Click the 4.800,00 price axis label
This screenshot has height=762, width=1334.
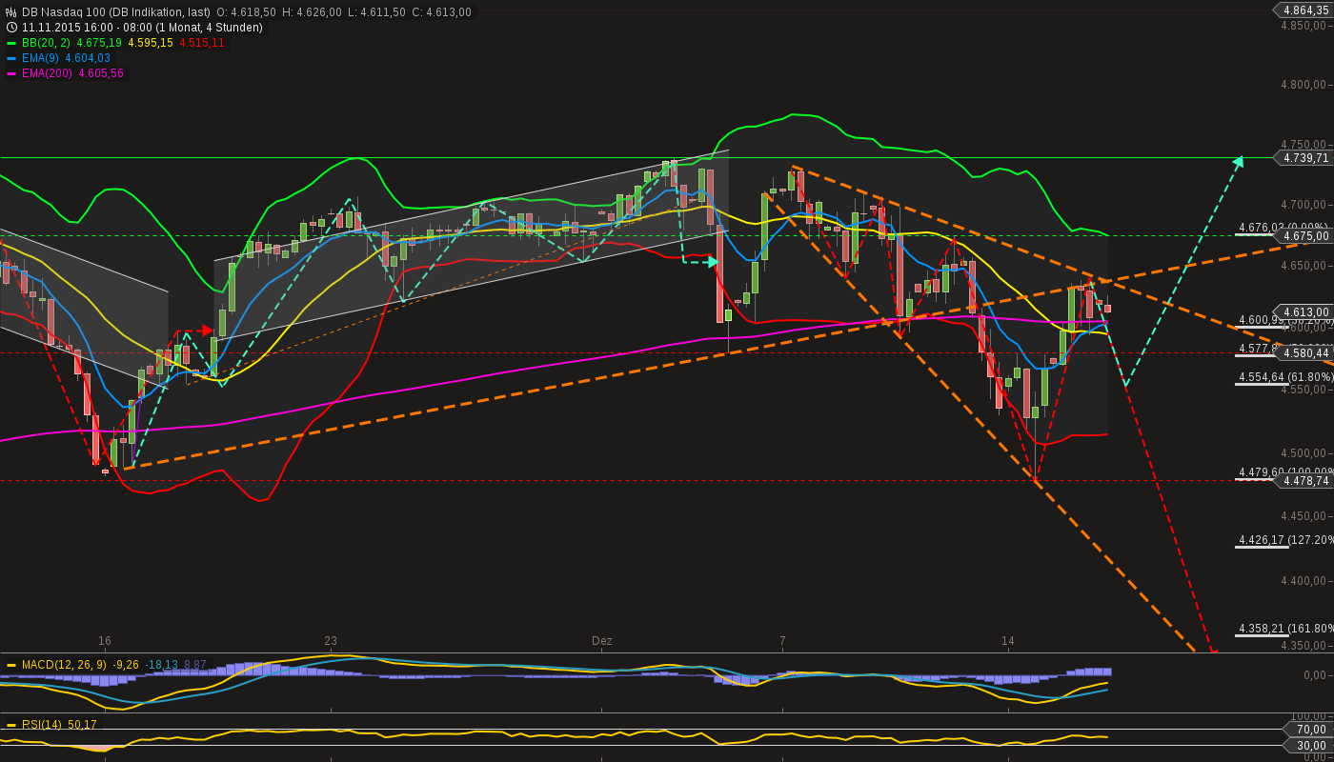(1304, 85)
